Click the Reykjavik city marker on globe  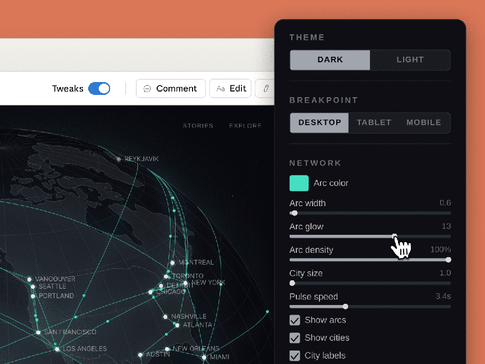coord(118,160)
